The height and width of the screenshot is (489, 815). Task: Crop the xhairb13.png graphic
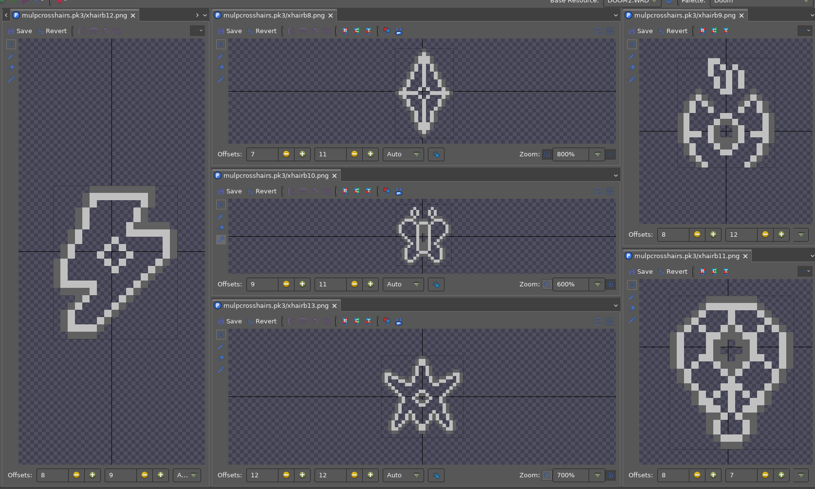coord(327,321)
